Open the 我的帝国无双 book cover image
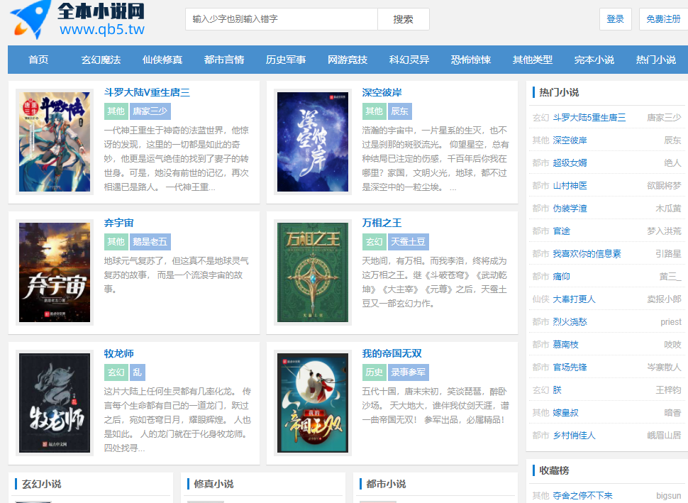The height and width of the screenshot is (503, 688). (x=312, y=403)
